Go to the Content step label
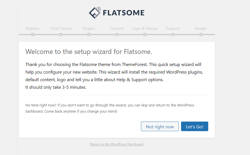 (117, 28)
